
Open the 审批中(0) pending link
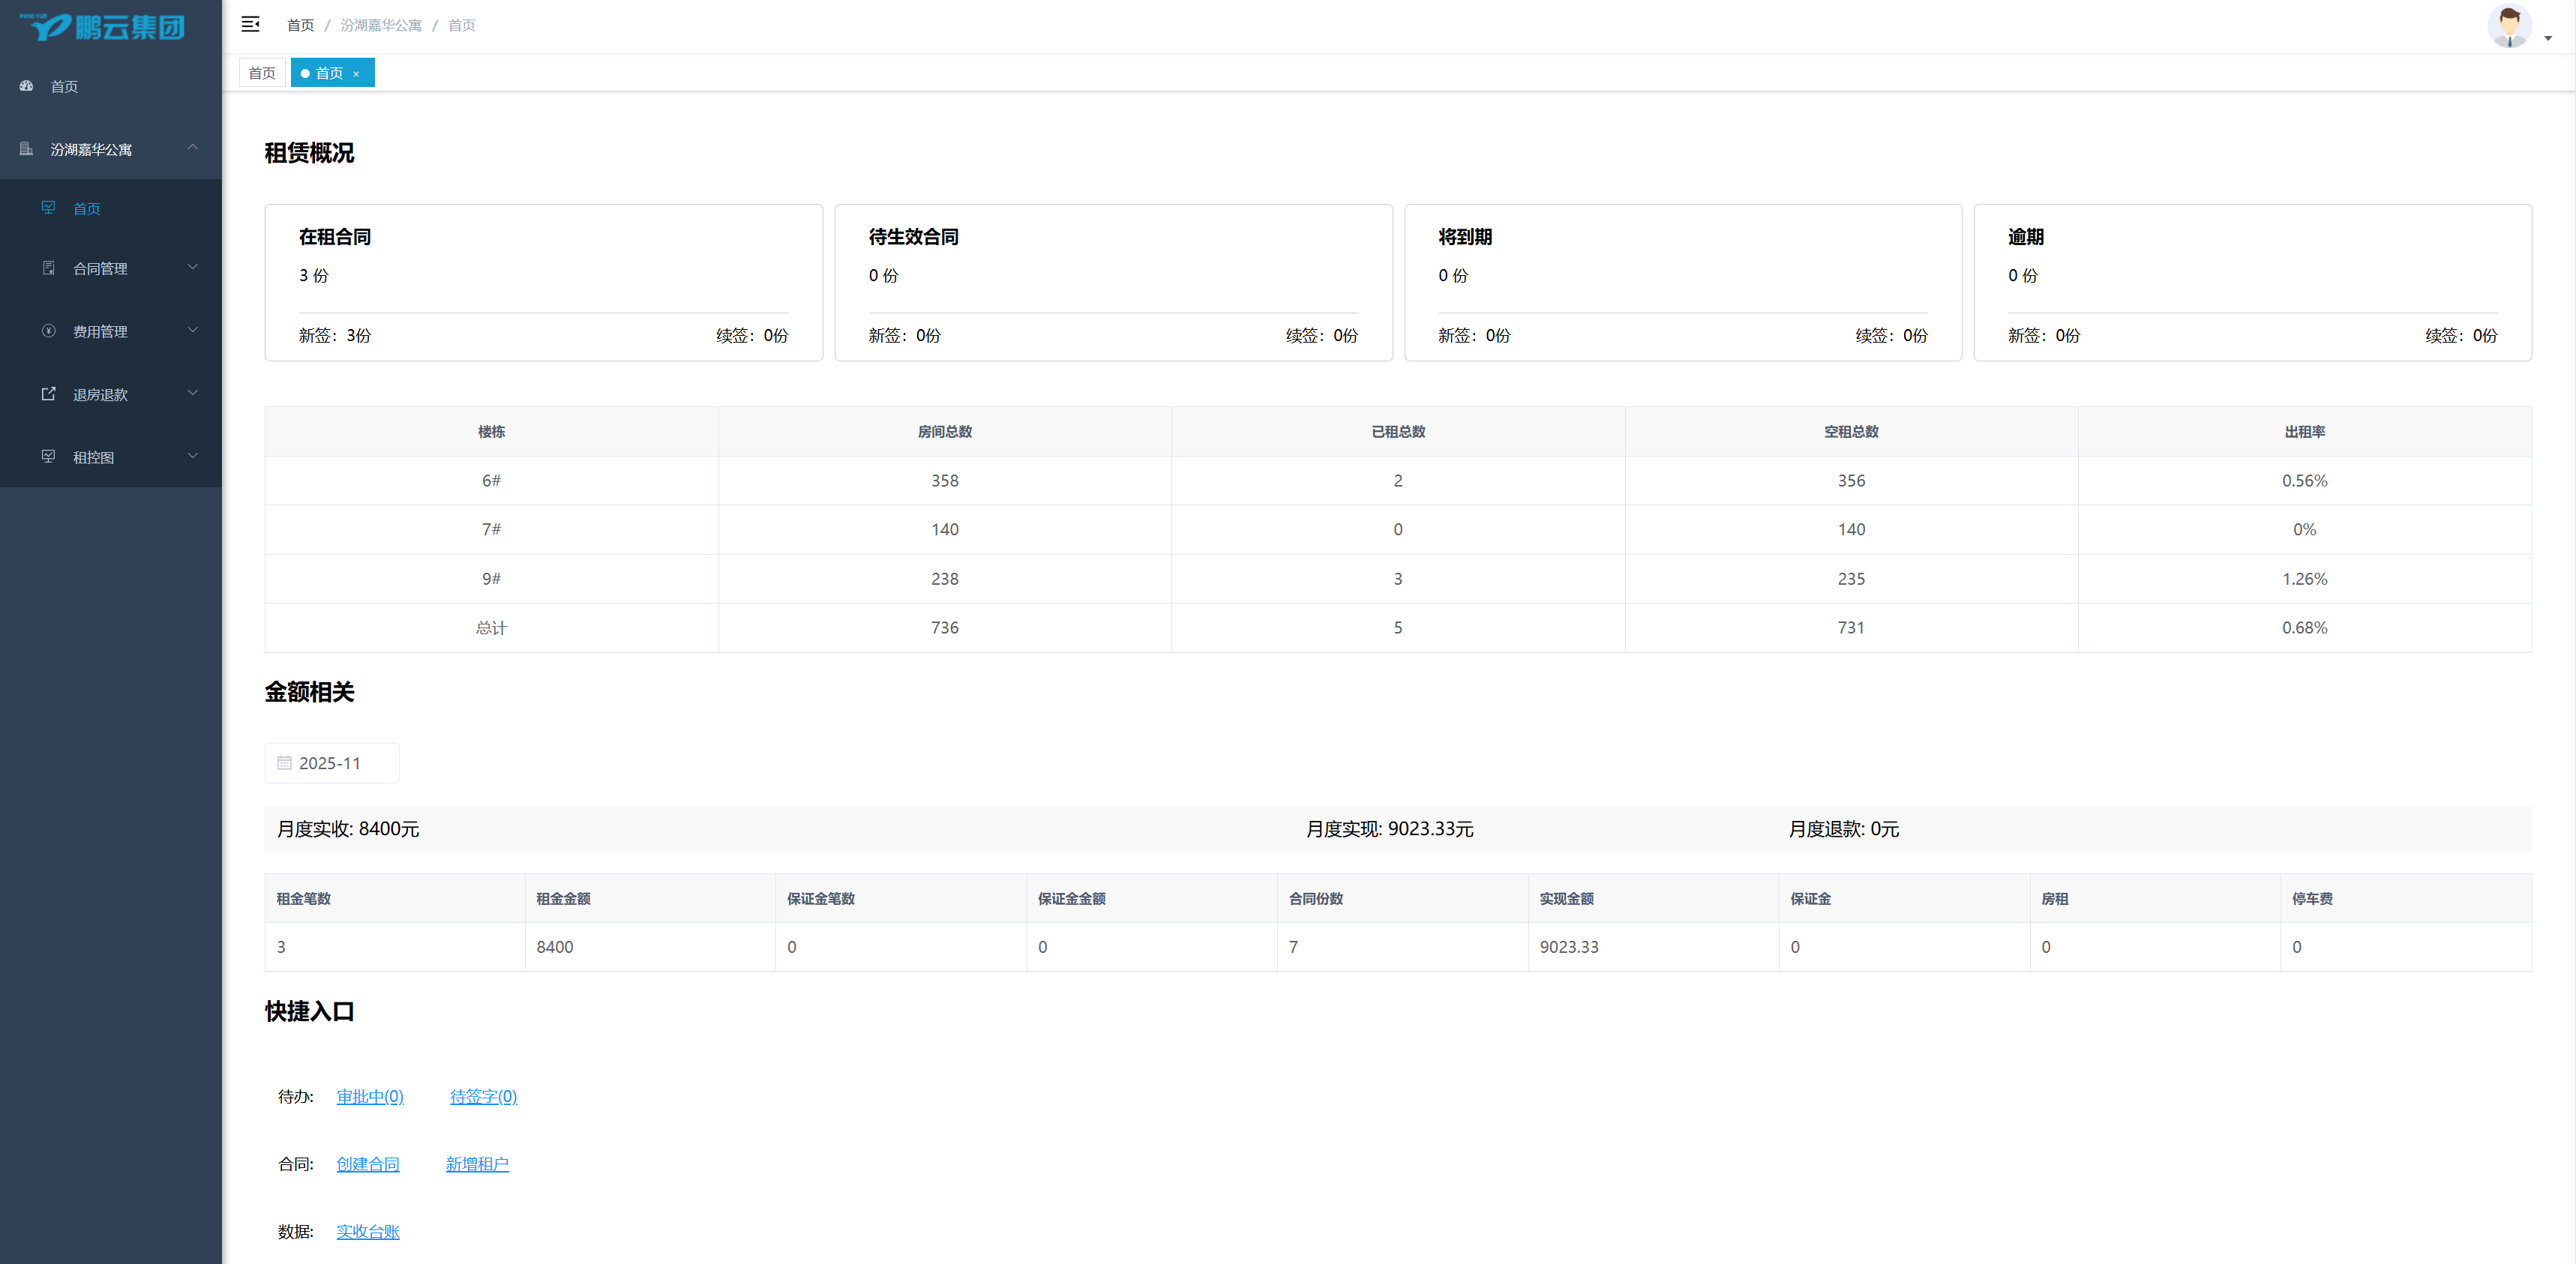click(x=370, y=1097)
